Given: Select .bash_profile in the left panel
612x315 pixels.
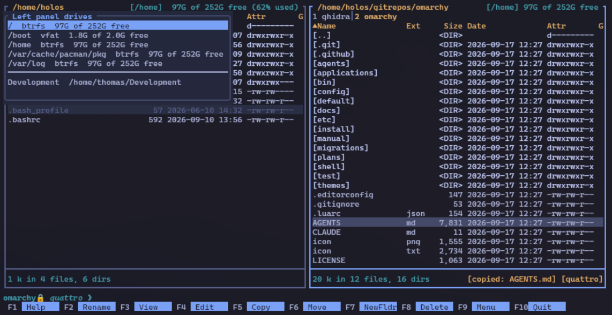Looking at the screenshot, I should point(155,110).
